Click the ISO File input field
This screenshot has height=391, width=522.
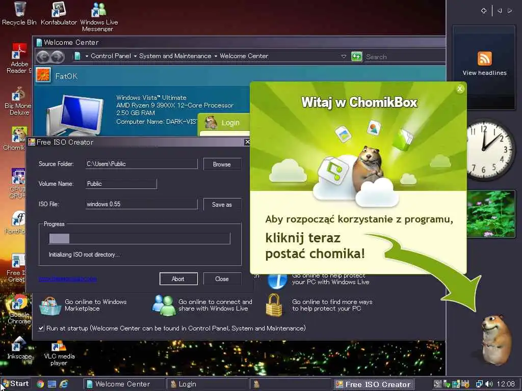point(142,204)
